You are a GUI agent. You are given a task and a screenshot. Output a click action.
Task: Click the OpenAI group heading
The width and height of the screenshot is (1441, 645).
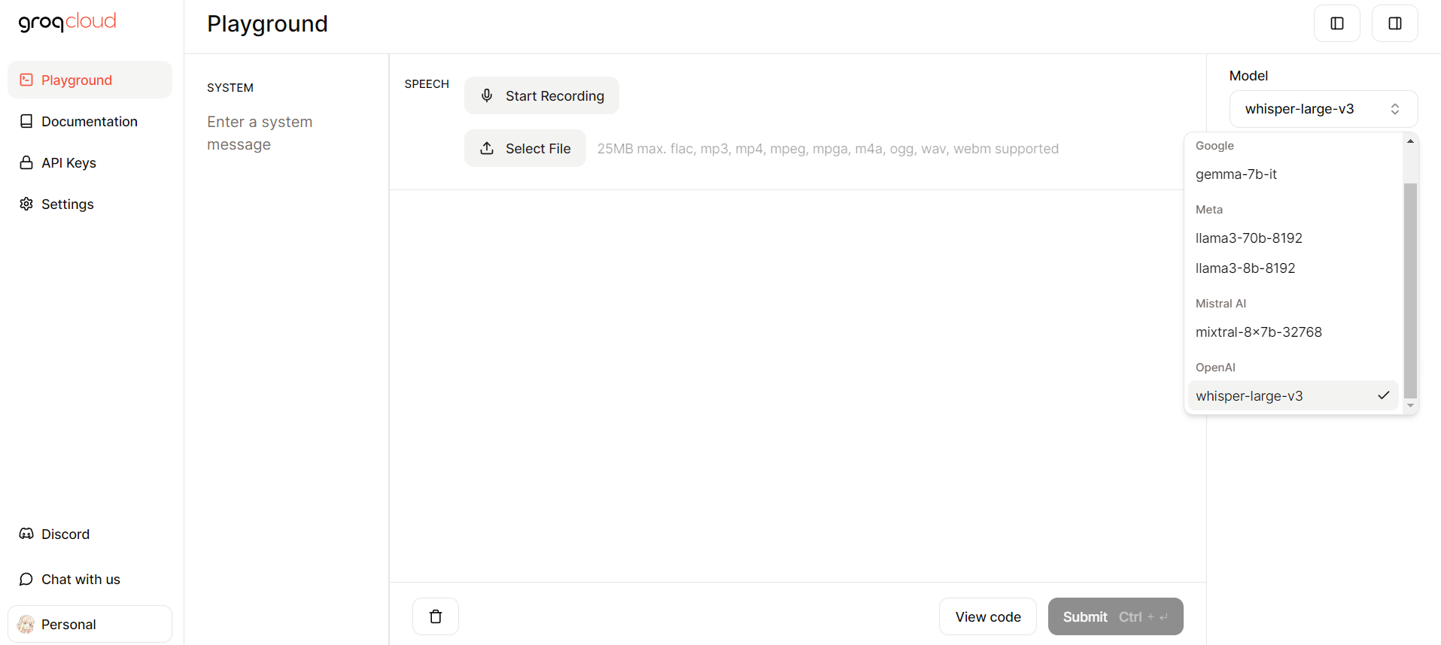pyautogui.click(x=1215, y=368)
